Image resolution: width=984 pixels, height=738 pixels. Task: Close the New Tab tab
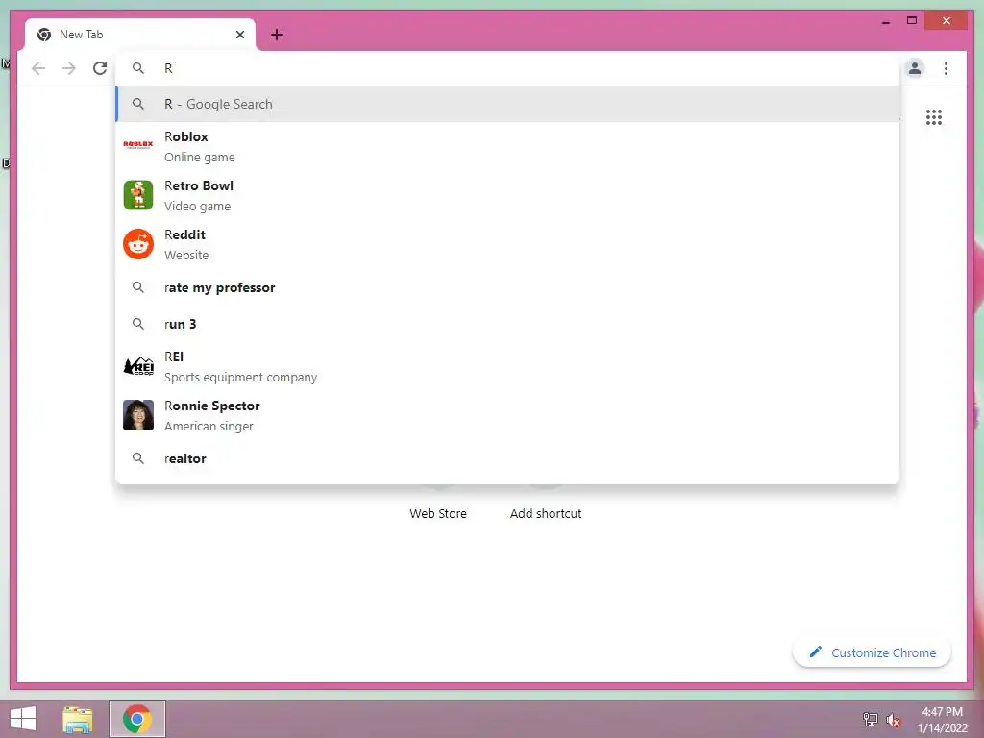pos(239,35)
